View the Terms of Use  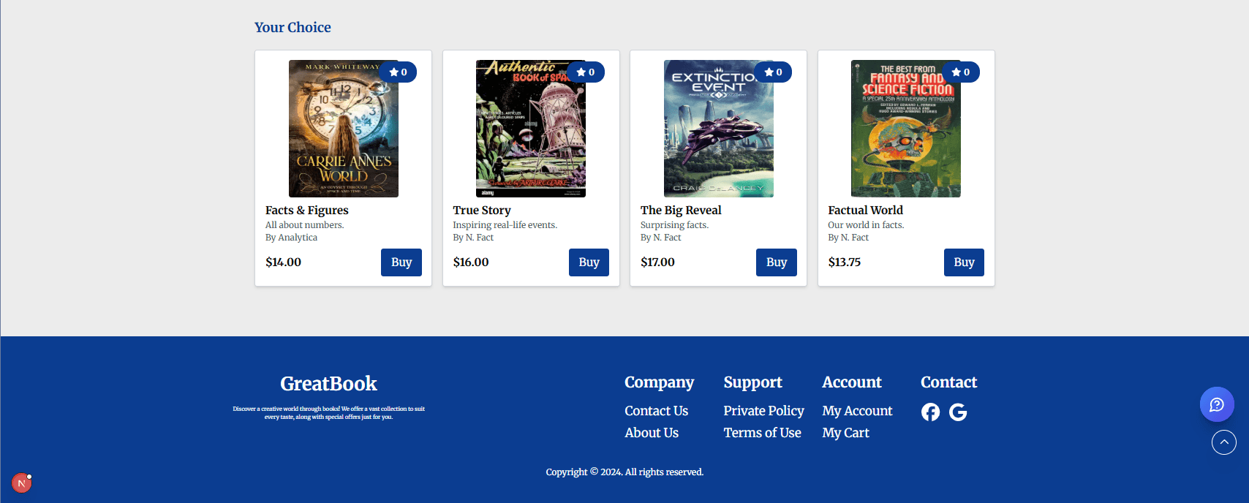[762, 433]
